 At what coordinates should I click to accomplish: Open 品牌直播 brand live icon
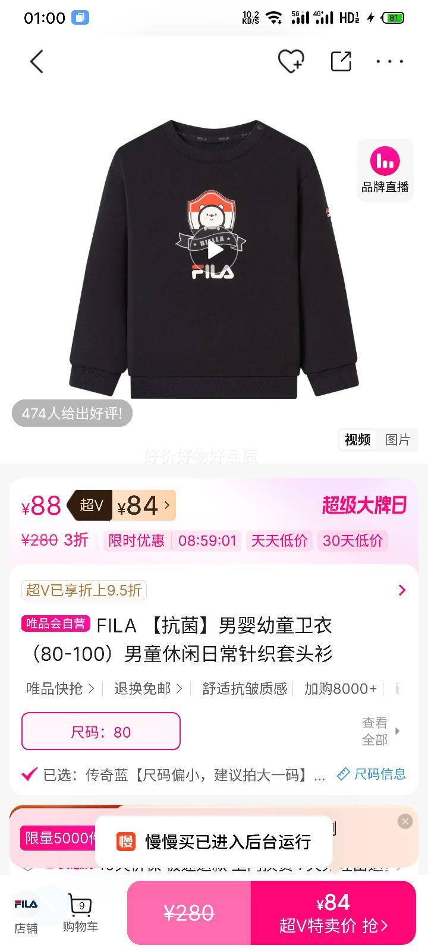click(385, 171)
